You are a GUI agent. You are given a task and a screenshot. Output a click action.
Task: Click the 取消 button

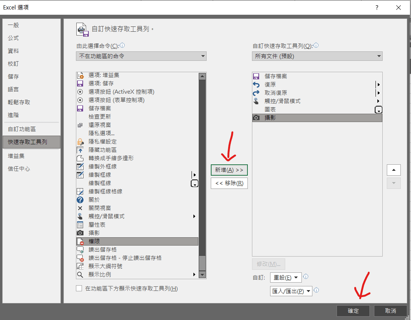[x=391, y=311]
